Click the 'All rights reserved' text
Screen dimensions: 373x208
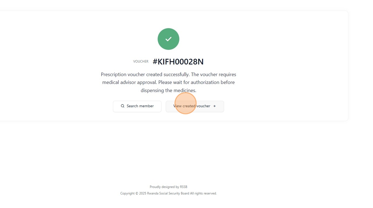click(x=203, y=193)
